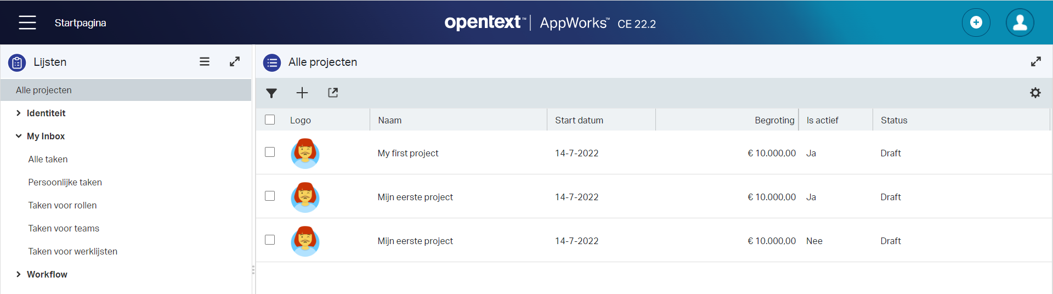
Task: Expand the Alle projecten panel fullscreen
Action: point(1035,62)
